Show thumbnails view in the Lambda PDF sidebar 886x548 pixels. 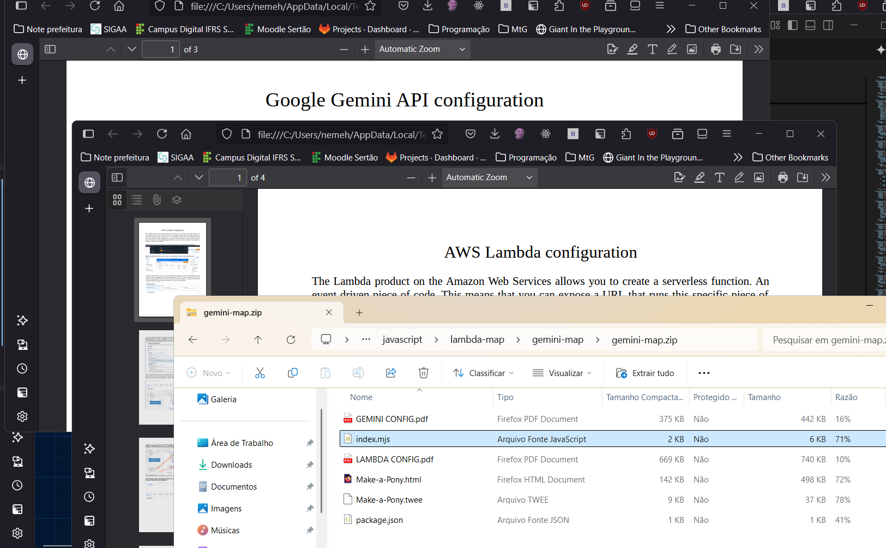click(x=117, y=200)
